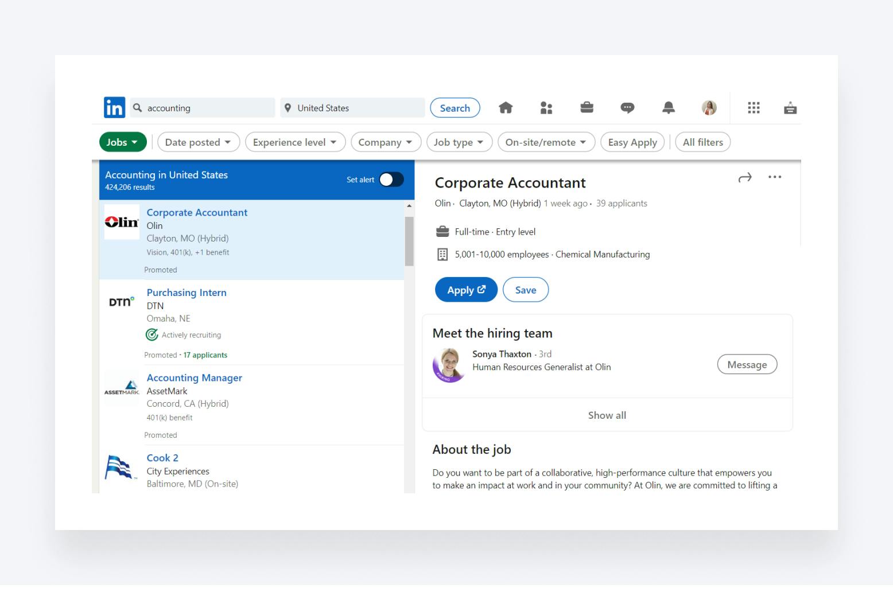Open Jobs briefcase icon in navbar
The image size is (893, 592).
pyautogui.click(x=587, y=108)
